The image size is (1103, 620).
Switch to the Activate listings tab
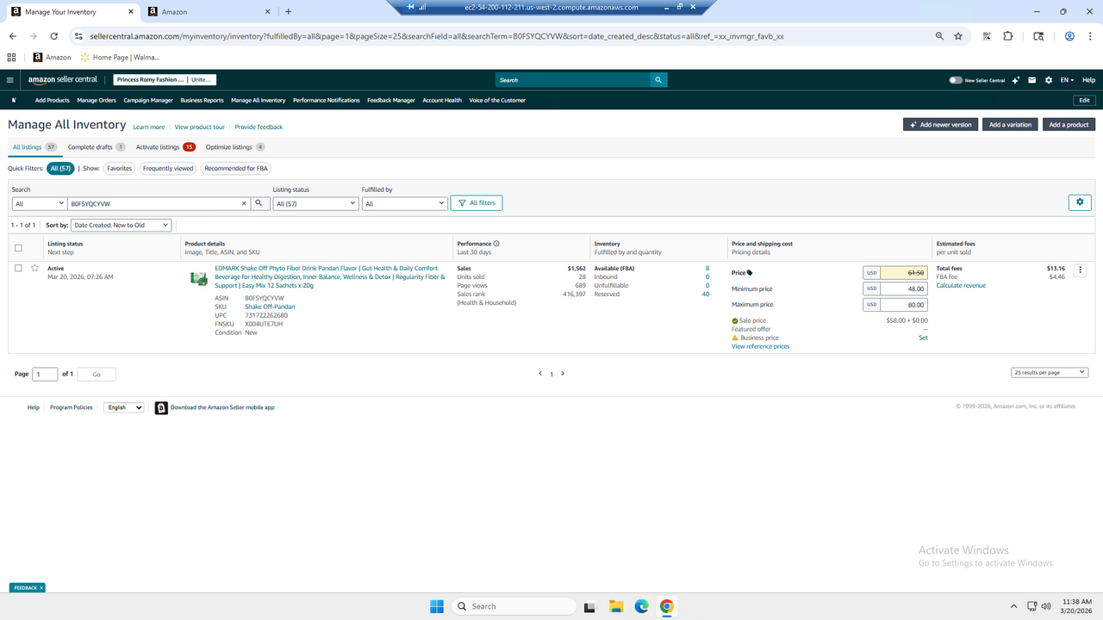click(x=165, y=147)
